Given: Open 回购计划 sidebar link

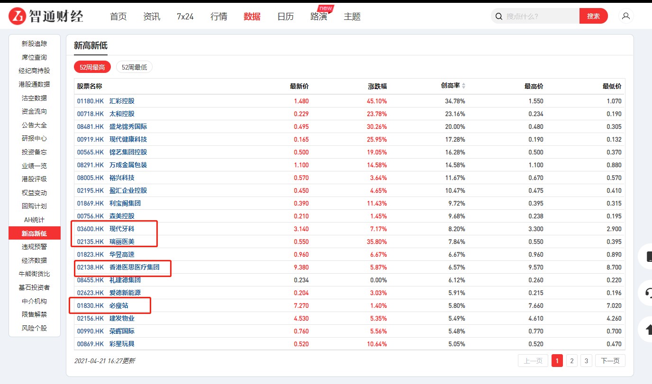Looking at the screenshot, I should click(35, 206).
